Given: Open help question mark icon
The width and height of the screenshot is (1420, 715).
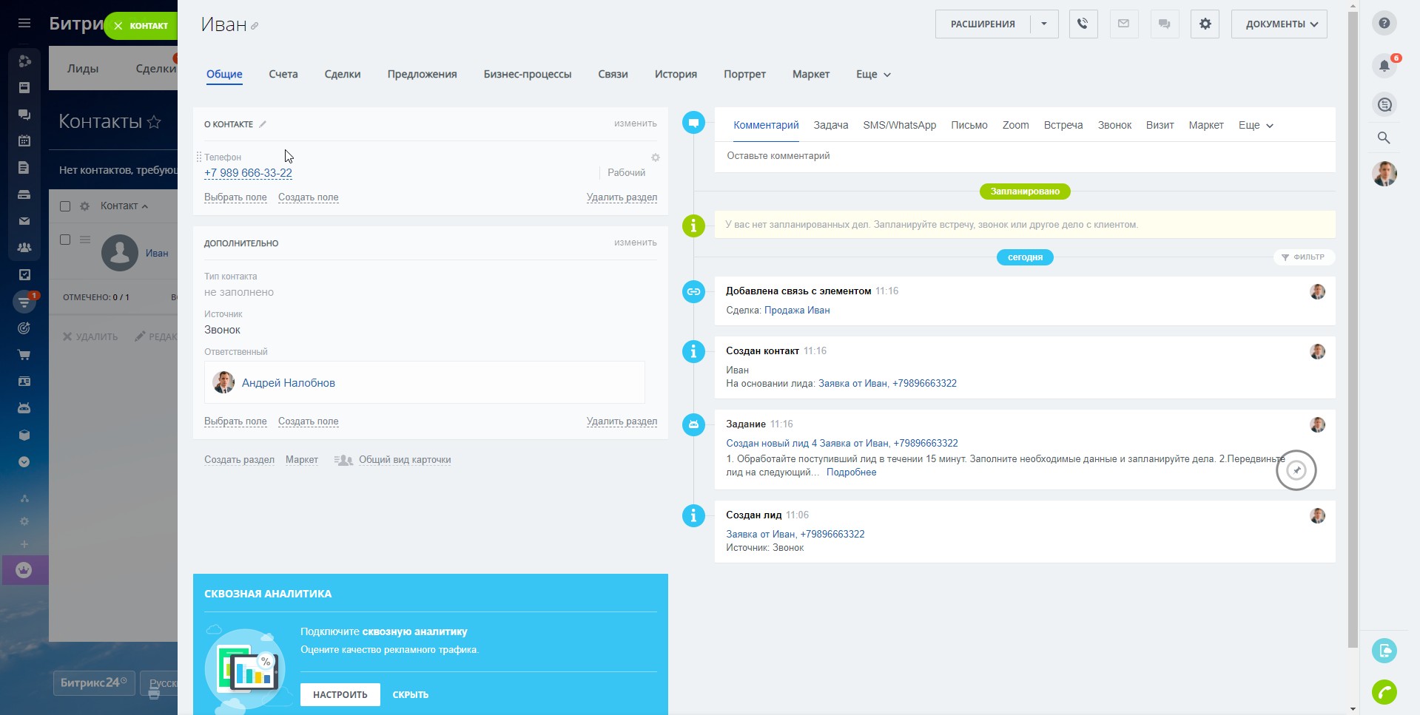Looking at the screenshot, I should (1384, 23).
